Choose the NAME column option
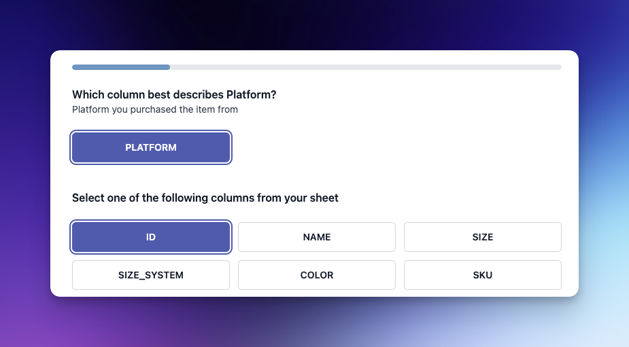 pyautogui.click(x=316, y=237)
